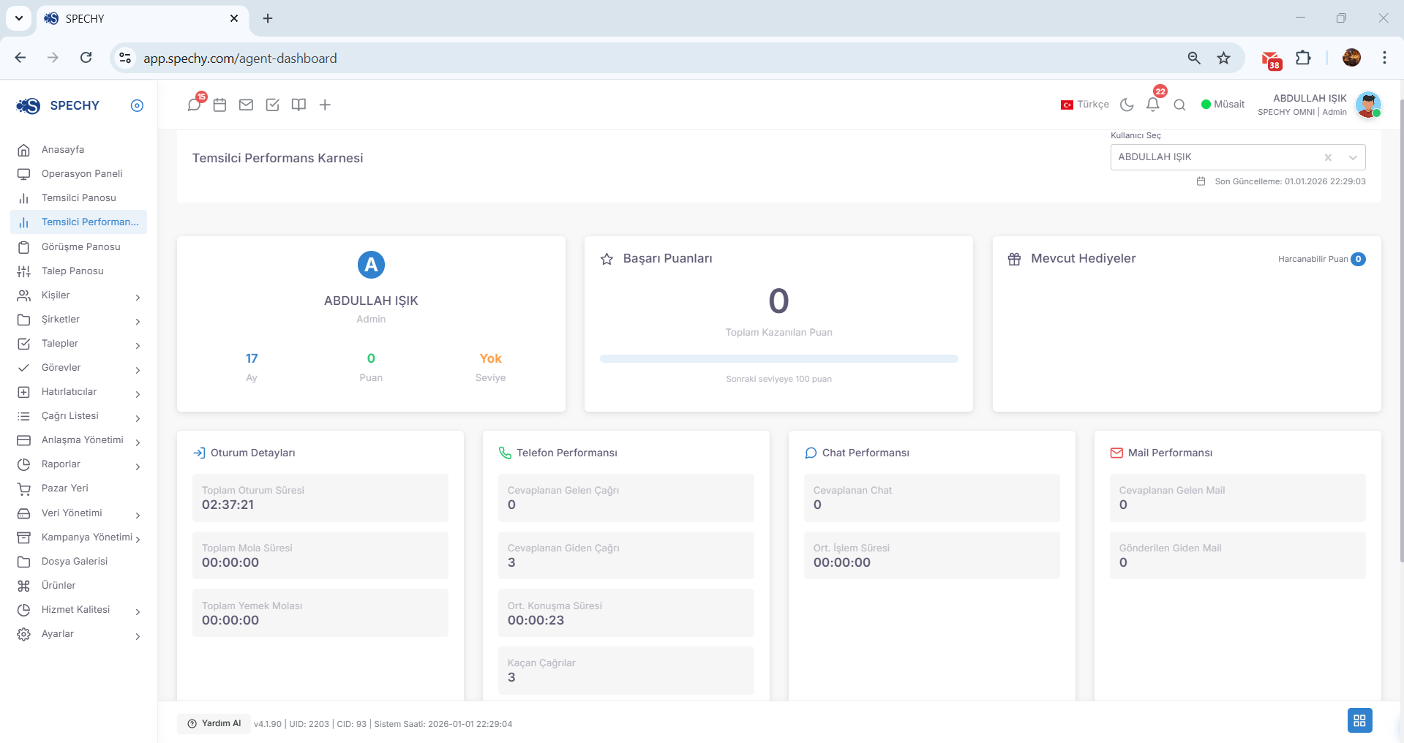Open Görüşme Panosu menu item
This screenshot has width=1404, height=743.
click(x=81, y=247)
